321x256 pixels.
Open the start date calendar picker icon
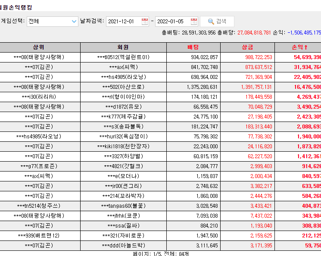[x=145, y=22]
